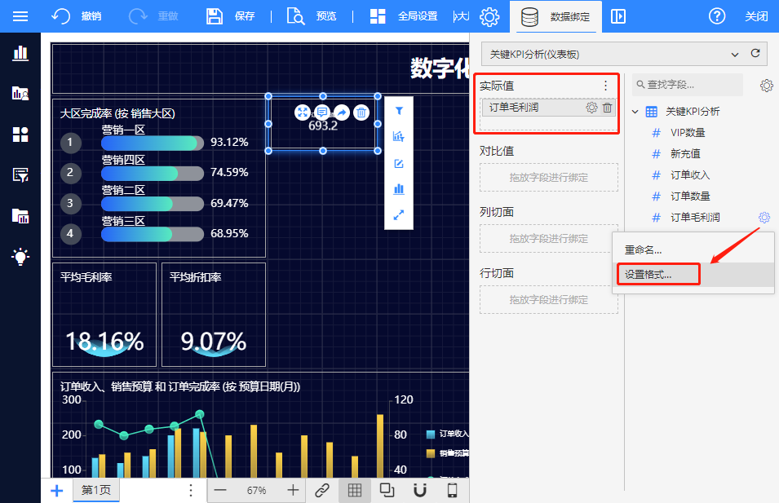The image size is (779, 503).
Task: Click the share arrow icon on the selected widget
Action: click(342, 113)
